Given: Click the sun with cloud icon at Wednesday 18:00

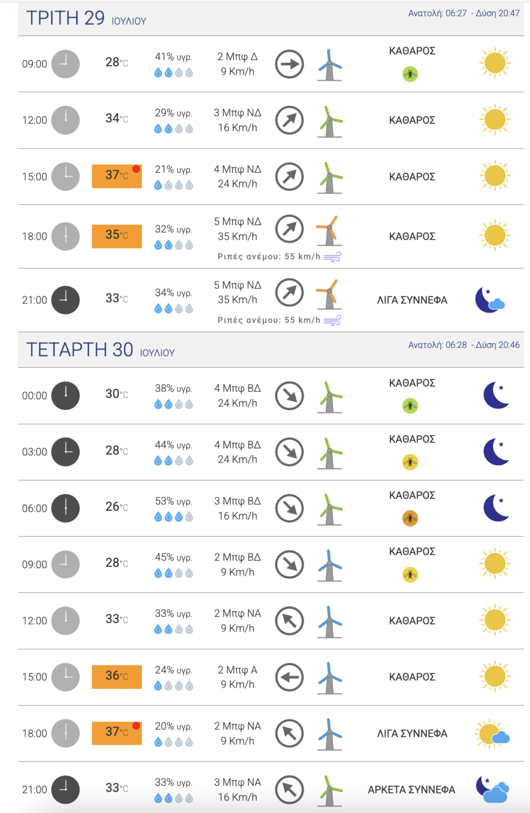Looking at the screenshot, I should point(493,734).
